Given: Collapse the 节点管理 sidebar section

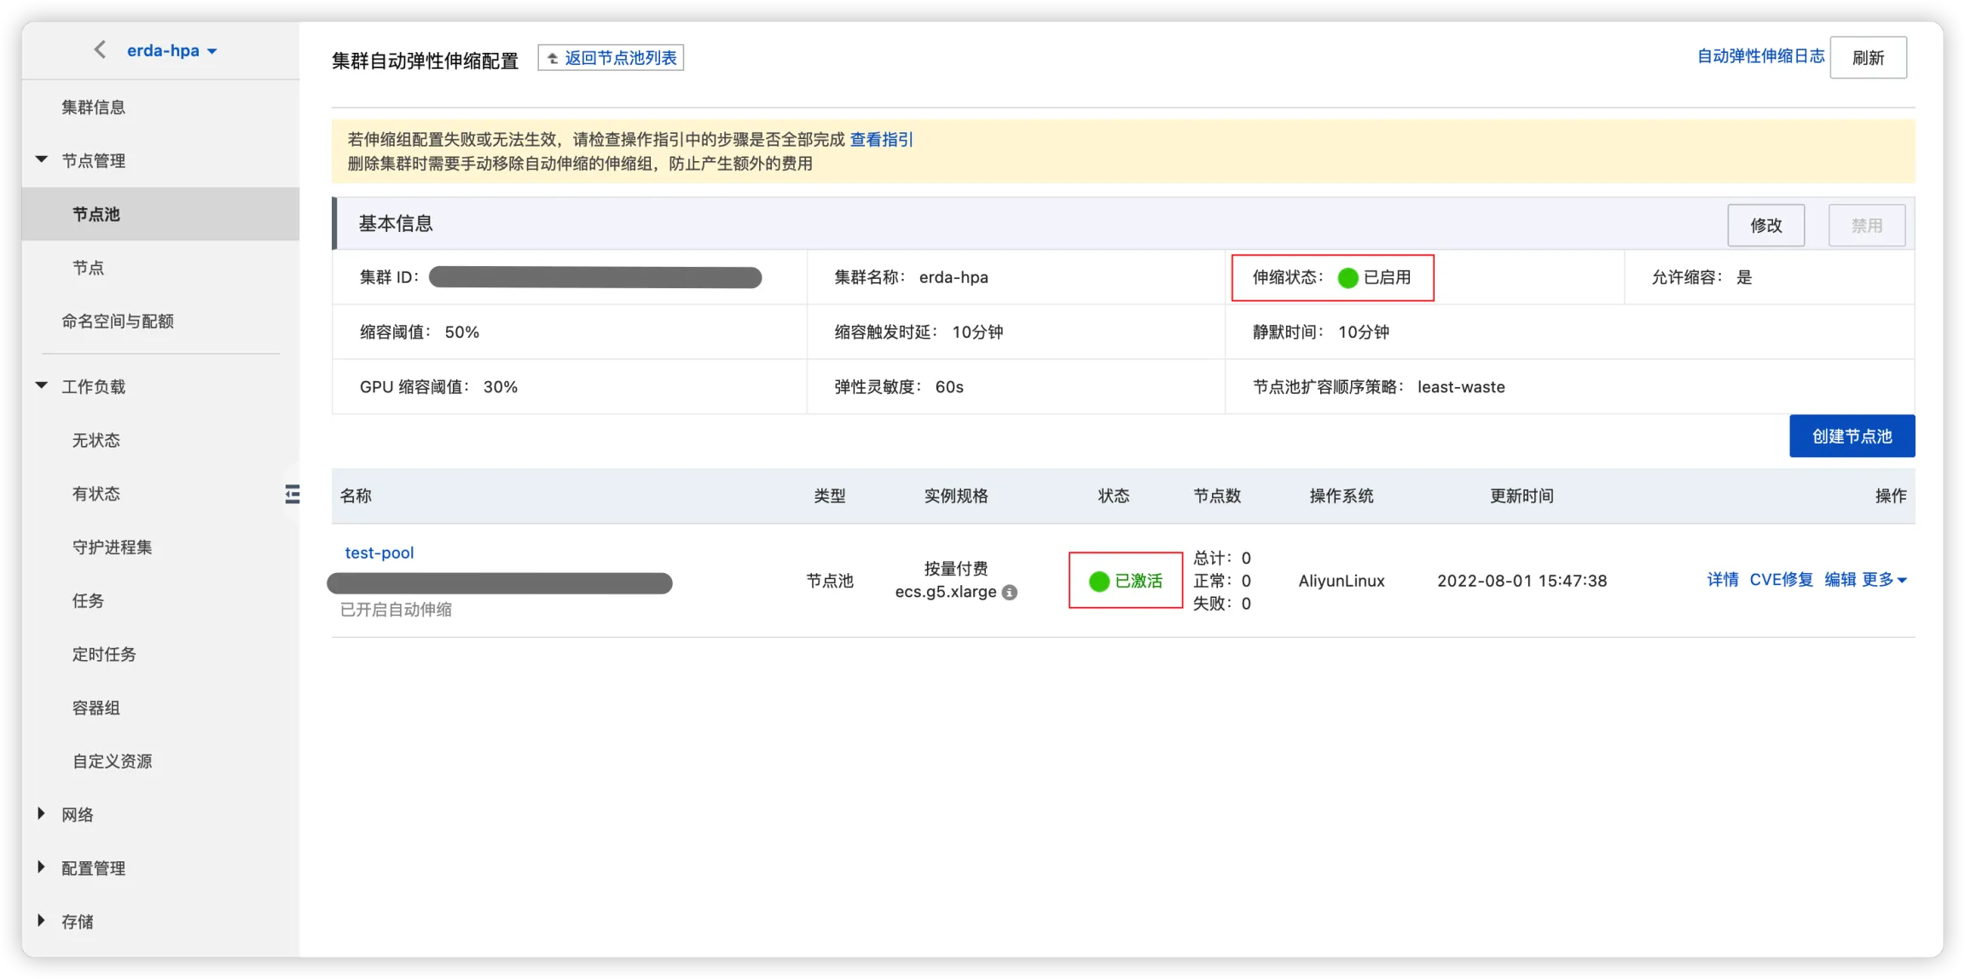Looking at the screenshot, I should pos(41,159).
